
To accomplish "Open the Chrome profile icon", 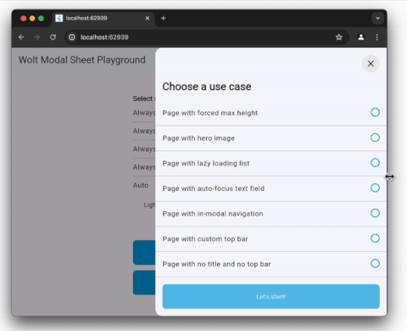I will point(361,37).
